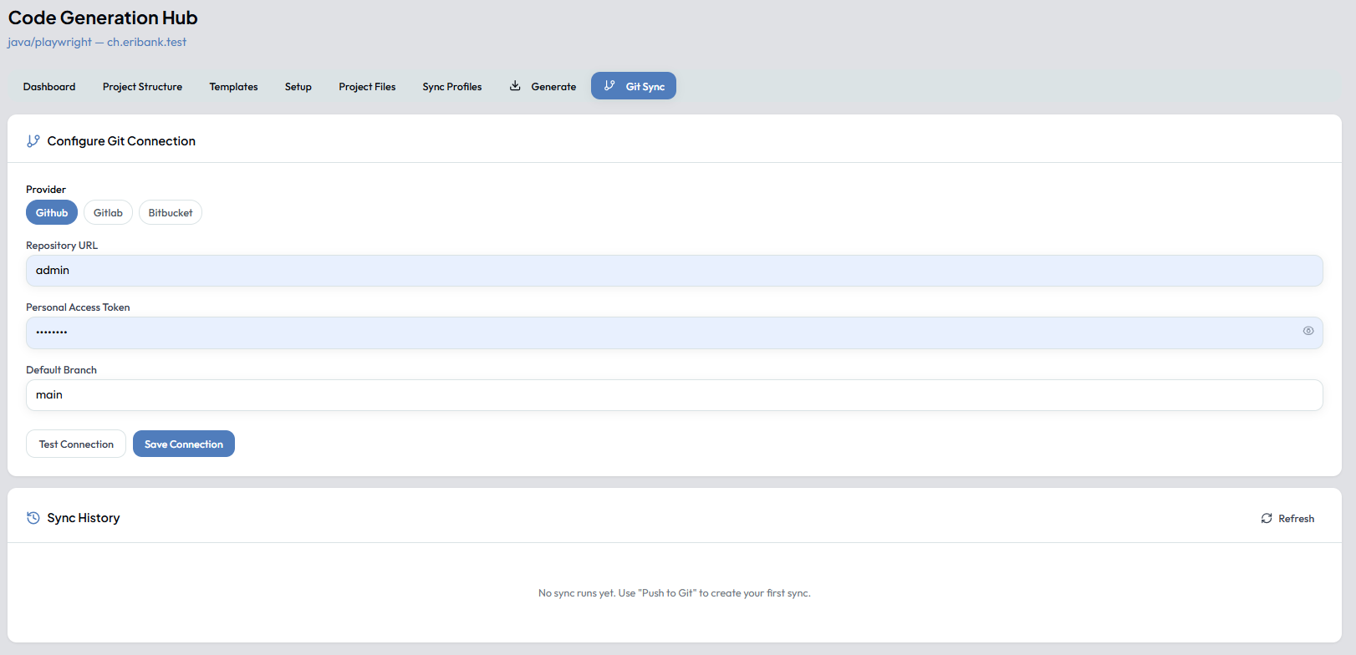The image size is (1356, 655).
Task: Click the download icon beside Generate
Action: 515,86
